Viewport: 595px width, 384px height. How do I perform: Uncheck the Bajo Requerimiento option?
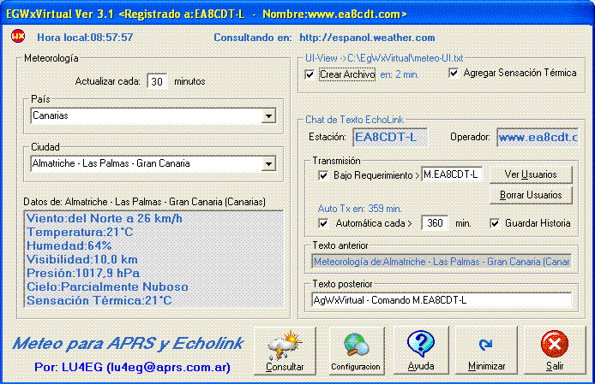point(323,175)
